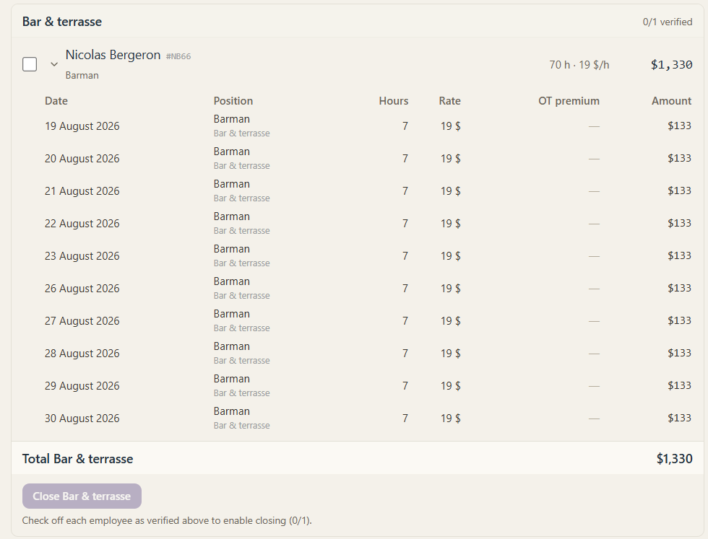Screen dimensions: 708x539
Task: Click the 0/1 verified status text
Action: point(668,22)
